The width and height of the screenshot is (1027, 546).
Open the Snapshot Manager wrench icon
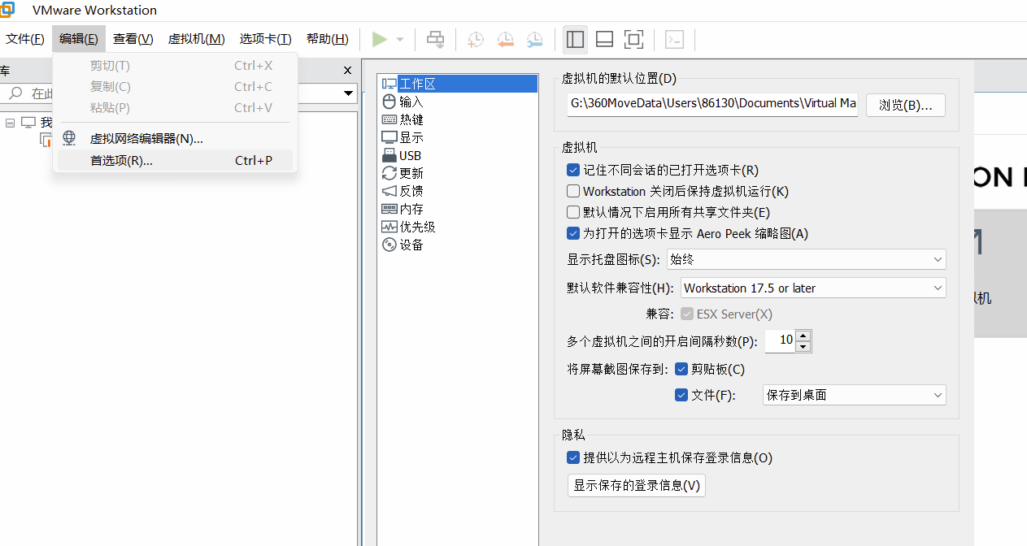tap(534, 39)
